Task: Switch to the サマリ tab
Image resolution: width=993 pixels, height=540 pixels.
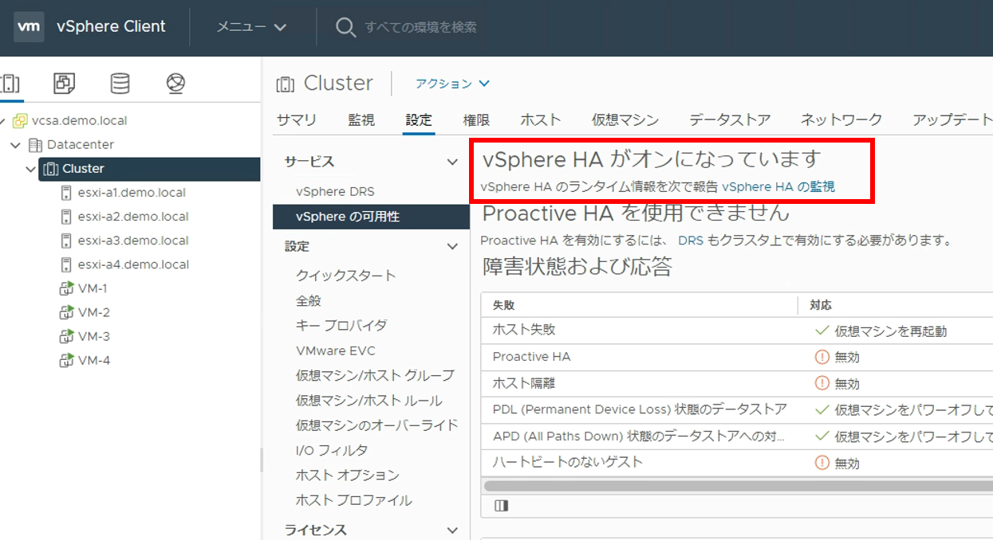Action: (x=297, y=120)
